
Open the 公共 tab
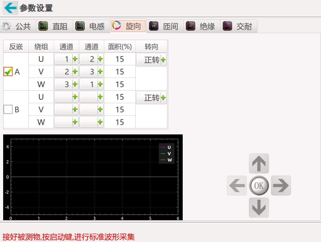[x=18, y=26]
